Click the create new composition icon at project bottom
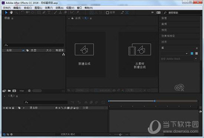This screenshot has height=138, width=204. coord(14,91)
